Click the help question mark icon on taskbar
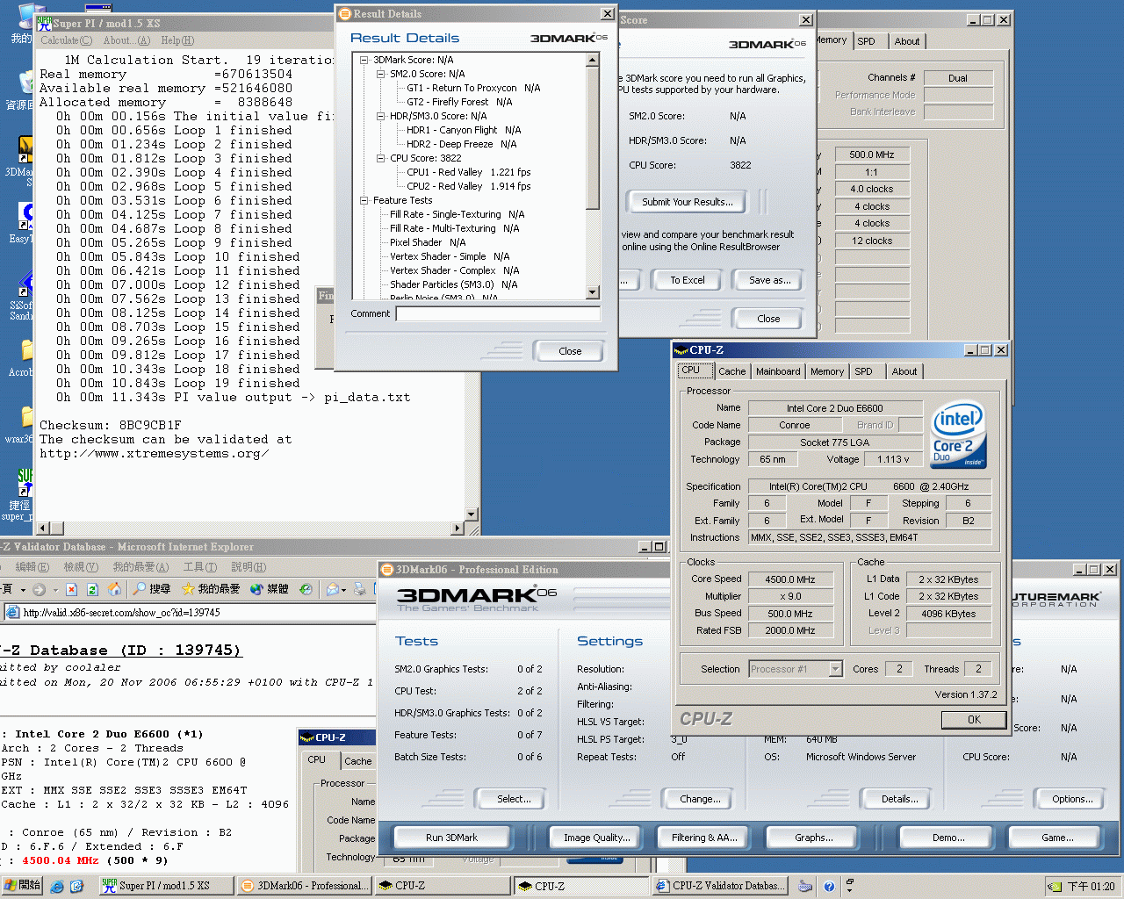 (x=829, y=887)
